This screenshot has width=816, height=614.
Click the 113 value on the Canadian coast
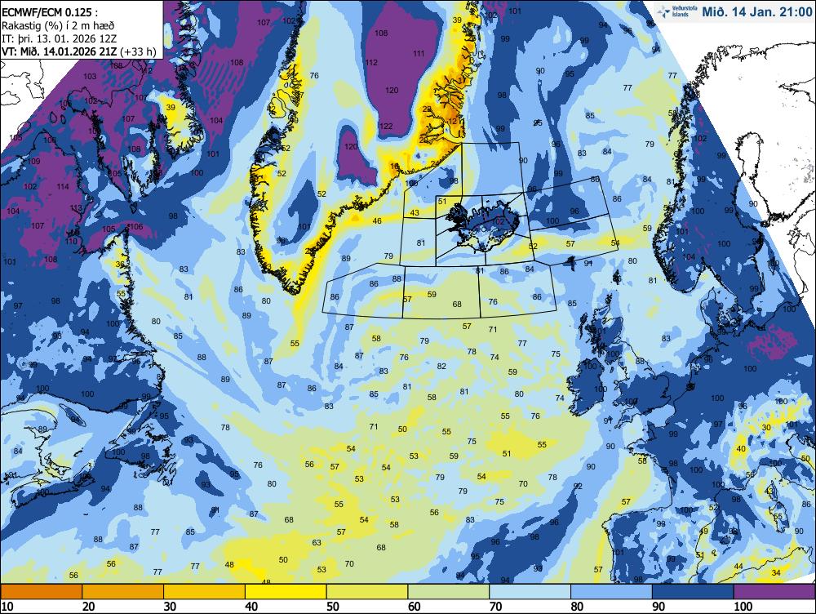[x=76, y=207]
